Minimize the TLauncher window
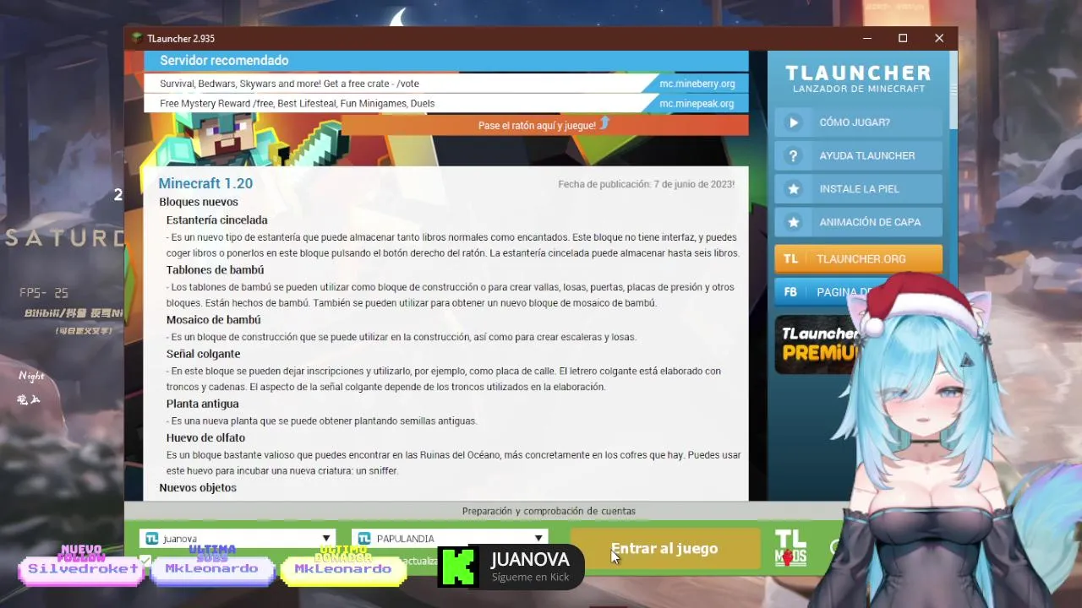 (x=867, y=38)
